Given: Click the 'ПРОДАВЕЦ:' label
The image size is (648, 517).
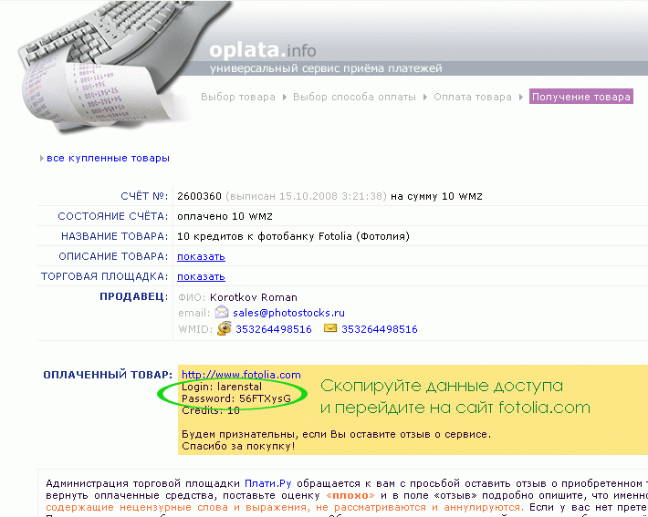Looking at the screenshot, I should point(134,296).
